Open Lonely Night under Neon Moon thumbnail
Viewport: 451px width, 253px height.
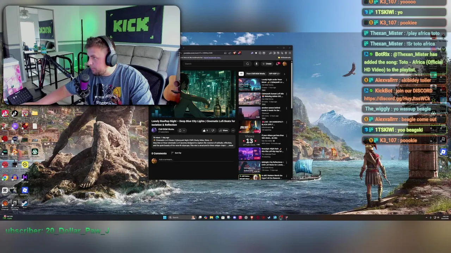click(x=249, y=84)
